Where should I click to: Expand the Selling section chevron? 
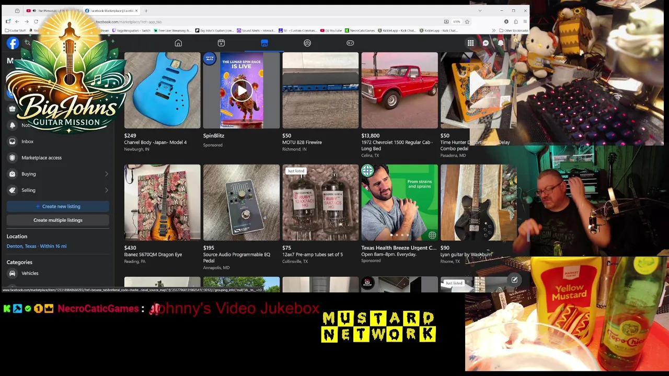pyautogui.click(x=106, y=190)
